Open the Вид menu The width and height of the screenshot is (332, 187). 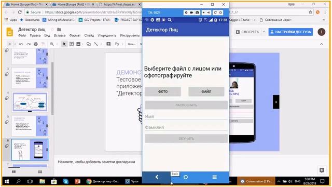[47, 35]
